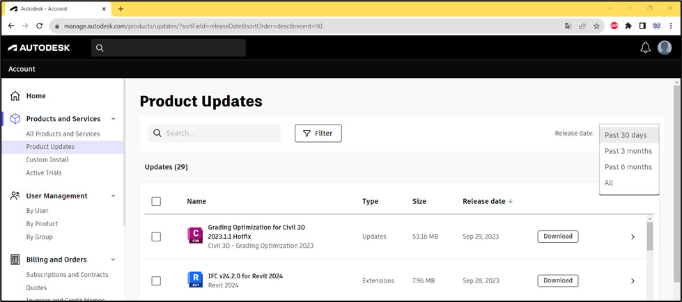
Task: Click the ABP adblock extension icon
Action: click(614, 26)
